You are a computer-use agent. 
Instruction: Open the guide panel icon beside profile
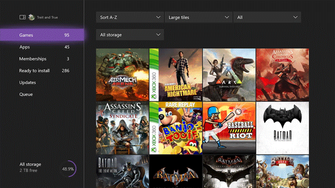(x=23, y=17)
